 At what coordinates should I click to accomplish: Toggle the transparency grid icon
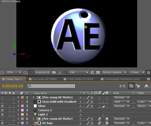pyautogui.click(x=98, y=72)
